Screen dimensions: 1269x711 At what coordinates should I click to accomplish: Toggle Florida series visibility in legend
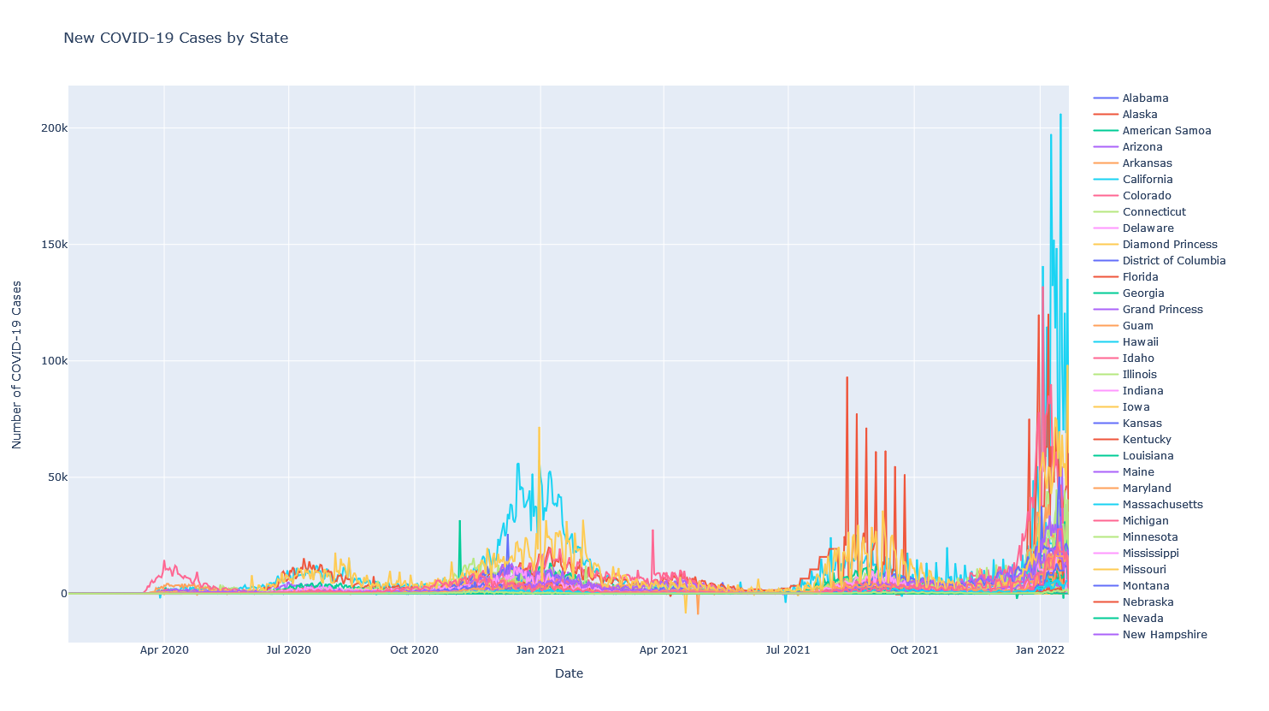tap(1140, 277)
